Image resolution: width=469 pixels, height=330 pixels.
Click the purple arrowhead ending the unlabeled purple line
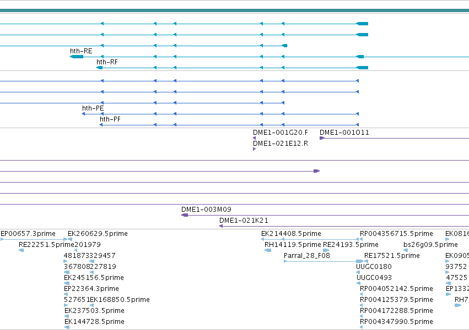[x=316, y=171]
